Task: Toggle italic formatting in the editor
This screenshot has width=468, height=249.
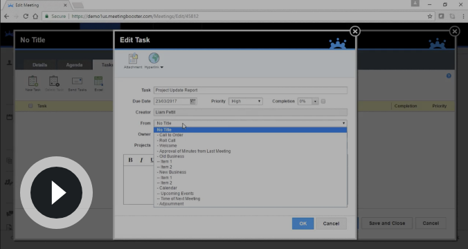Action: pyautogui.click(x=141, y=160)
